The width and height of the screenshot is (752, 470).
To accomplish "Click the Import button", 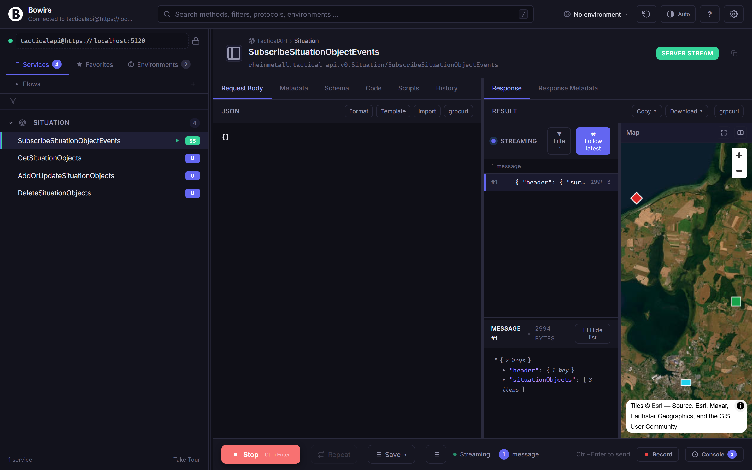I will pyautogui.click(x=427, y=111).
